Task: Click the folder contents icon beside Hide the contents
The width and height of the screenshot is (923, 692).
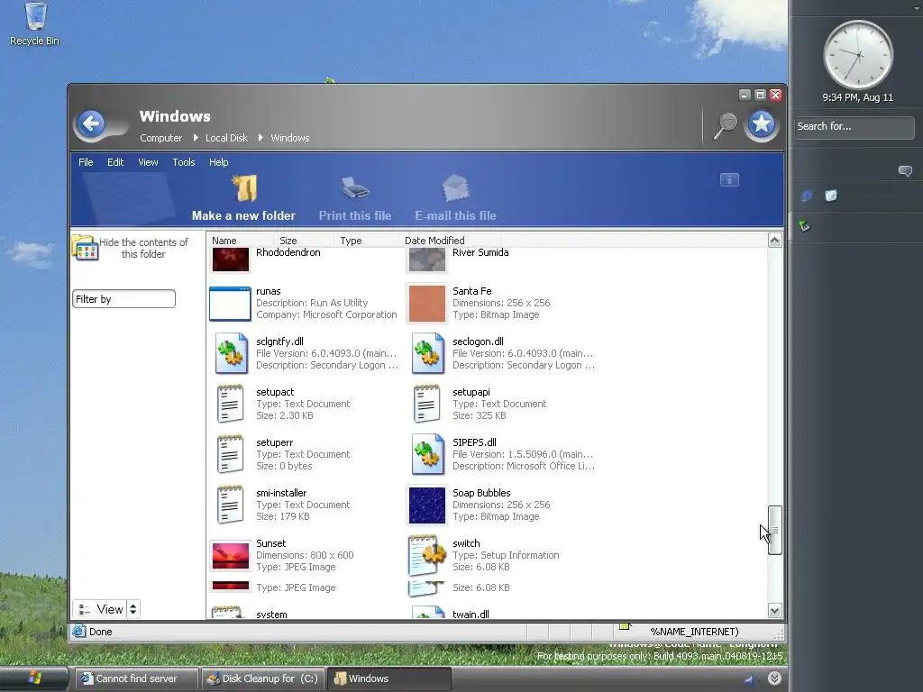Action: [x=85, y=248]
